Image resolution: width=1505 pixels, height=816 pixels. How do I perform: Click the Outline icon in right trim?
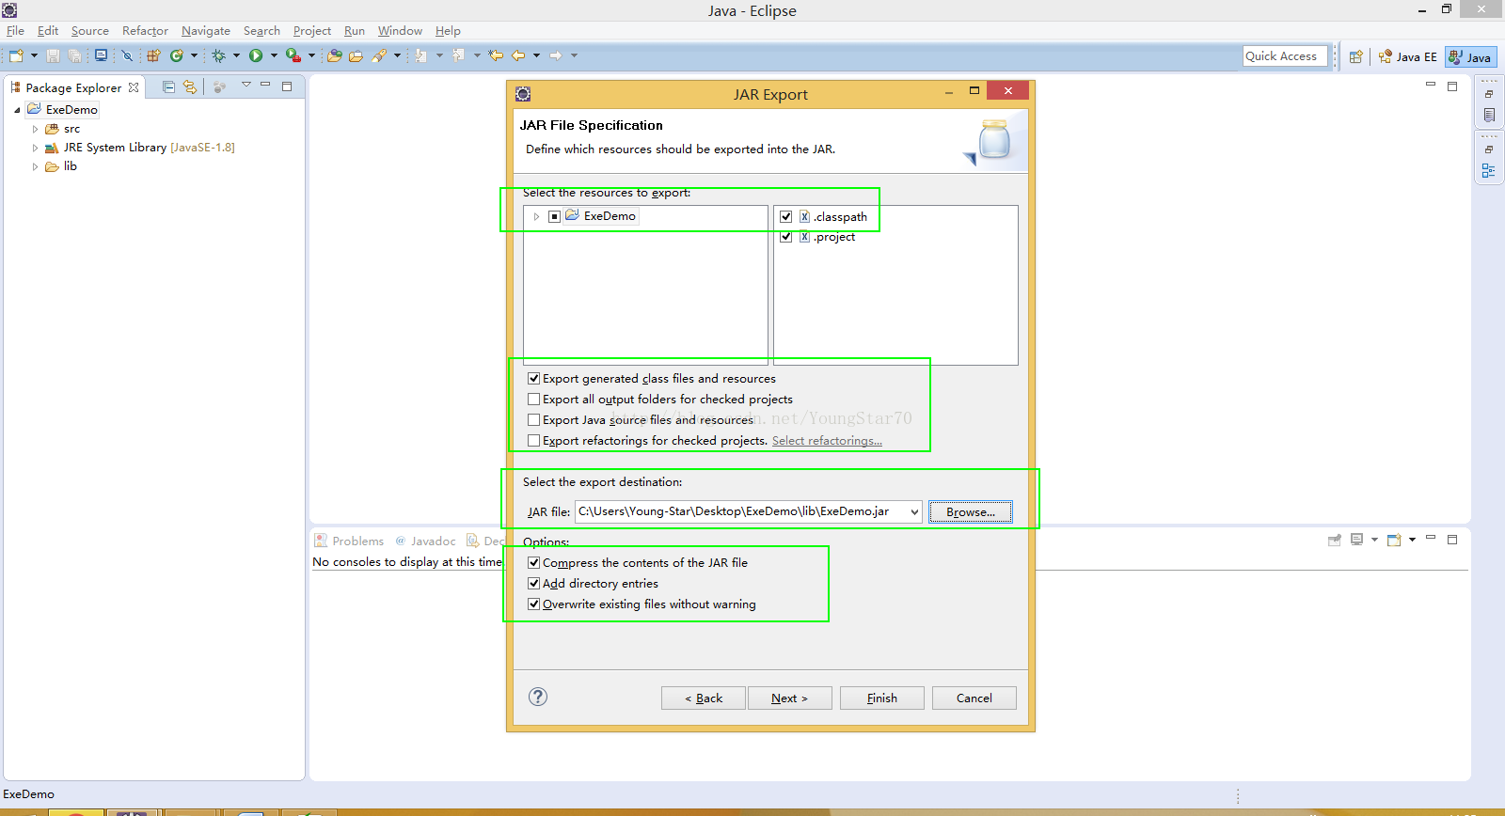tap(1489, 170)
